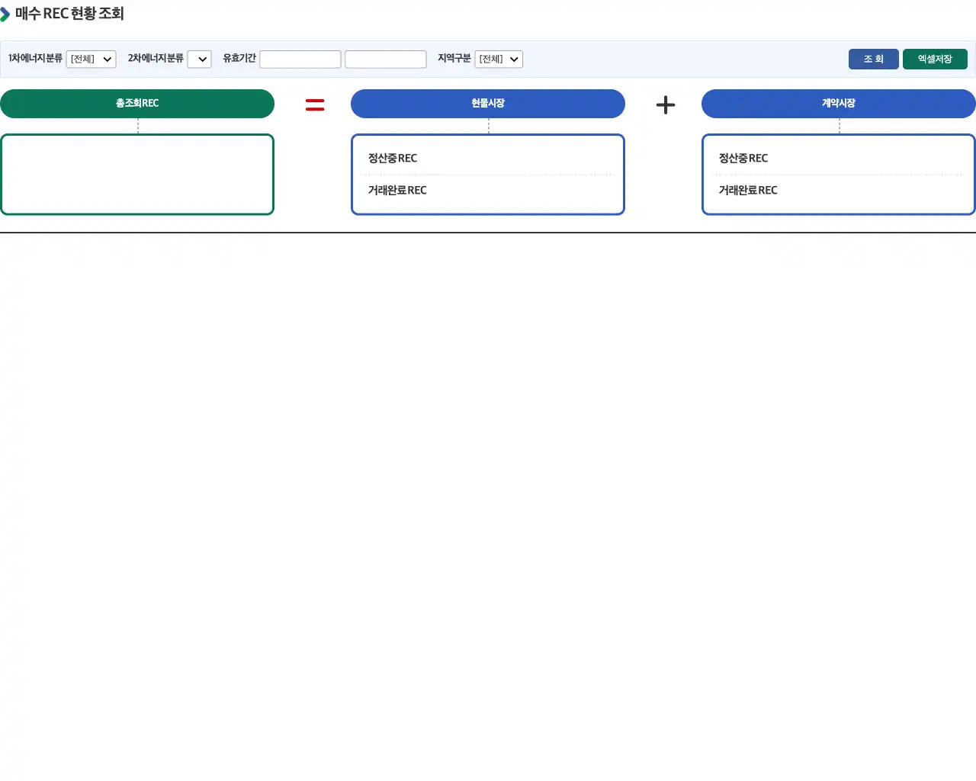
Task: Click the 유효기간 filter label
Action: click(239, 59)
